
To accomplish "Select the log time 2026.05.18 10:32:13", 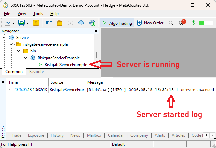I will coord(30,90).
